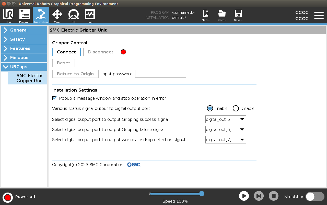Click the Input password field
Viewport: 327px width, 205px height.
pos(160,74)
